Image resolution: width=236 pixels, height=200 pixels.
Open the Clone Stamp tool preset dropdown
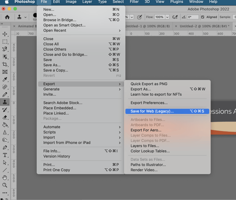click(25, 17)
